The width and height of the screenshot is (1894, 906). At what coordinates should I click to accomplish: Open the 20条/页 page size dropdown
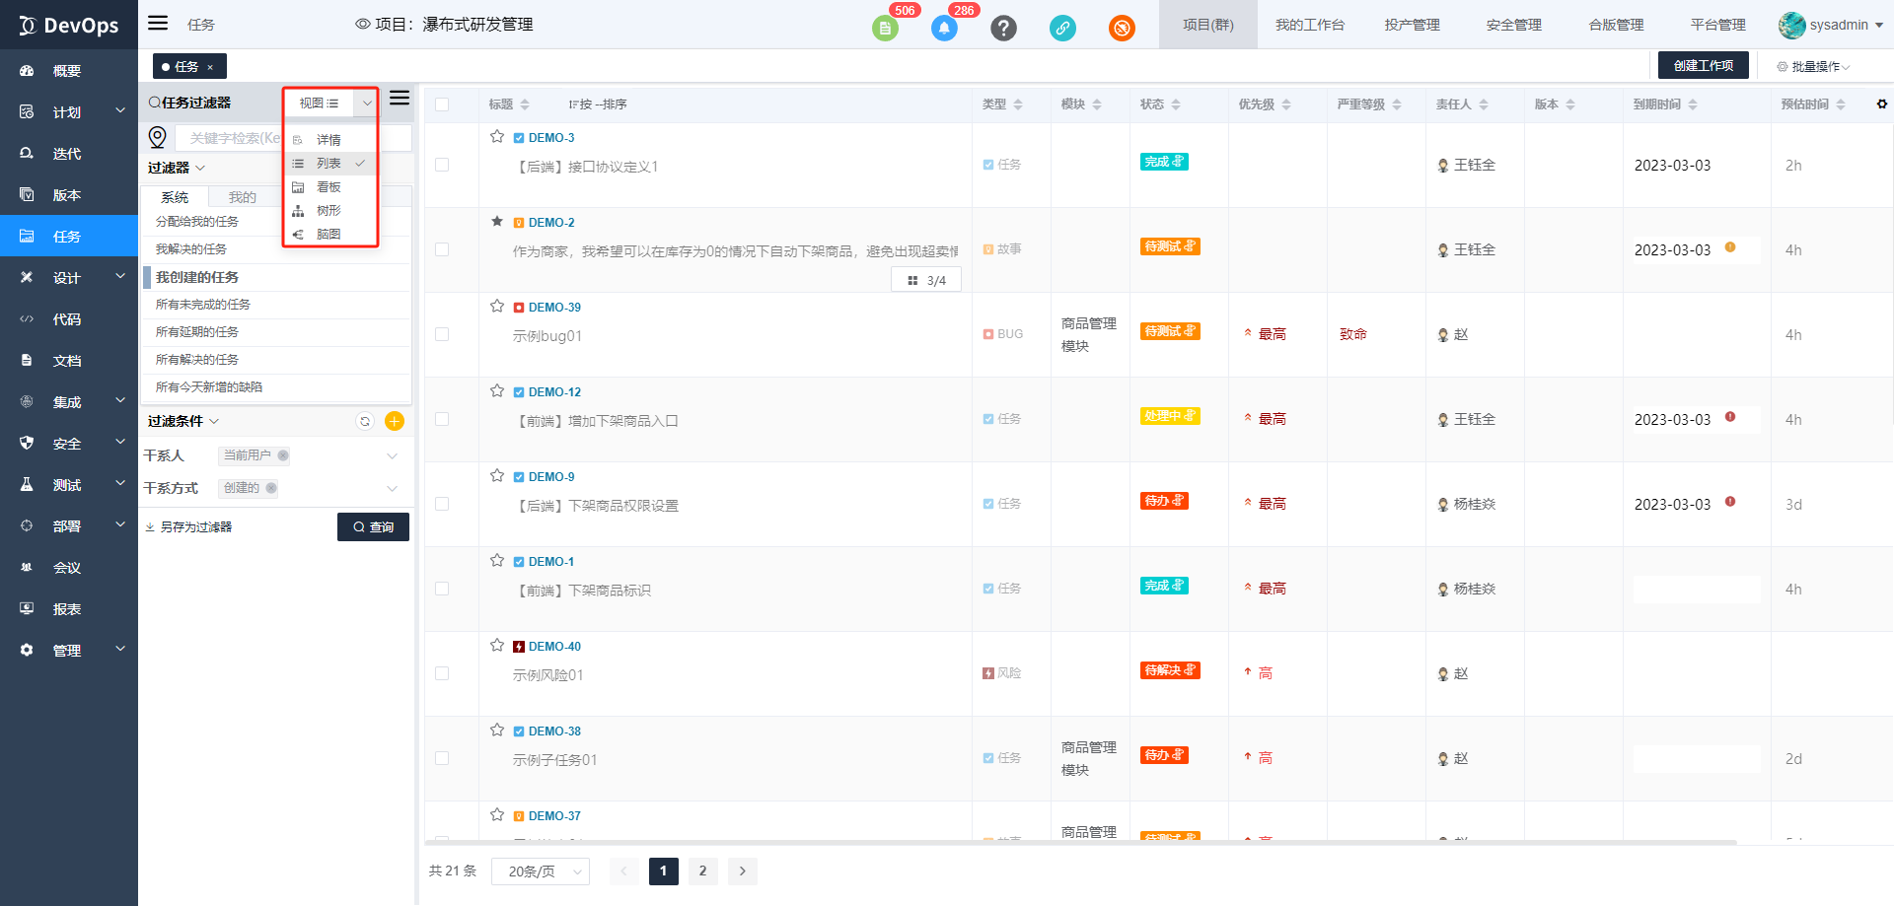click(541, 871)
